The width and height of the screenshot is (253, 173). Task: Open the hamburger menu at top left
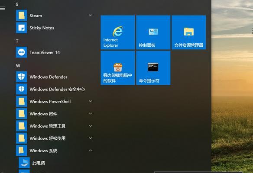pos(3,8)
